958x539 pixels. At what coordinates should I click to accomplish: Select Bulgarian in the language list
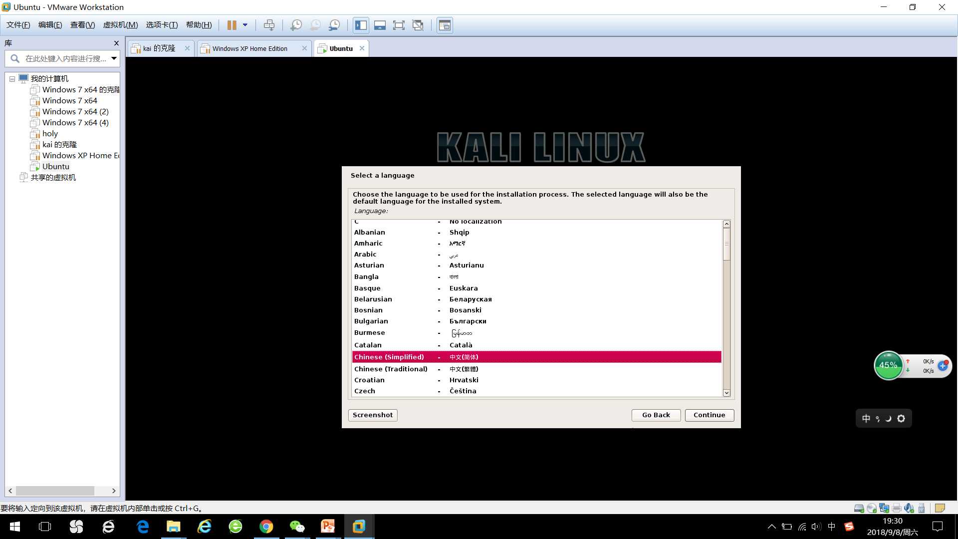tap(536, 321)
